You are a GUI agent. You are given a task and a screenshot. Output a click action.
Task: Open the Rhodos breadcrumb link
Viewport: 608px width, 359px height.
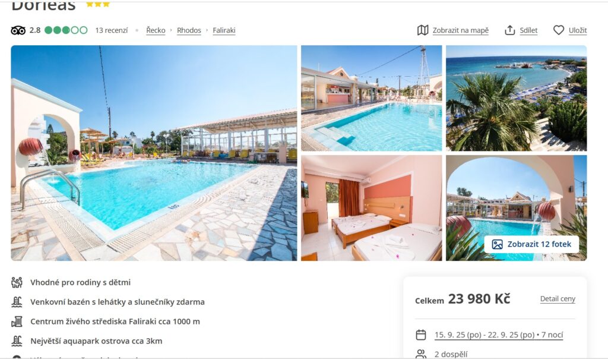tap(189, 30)
